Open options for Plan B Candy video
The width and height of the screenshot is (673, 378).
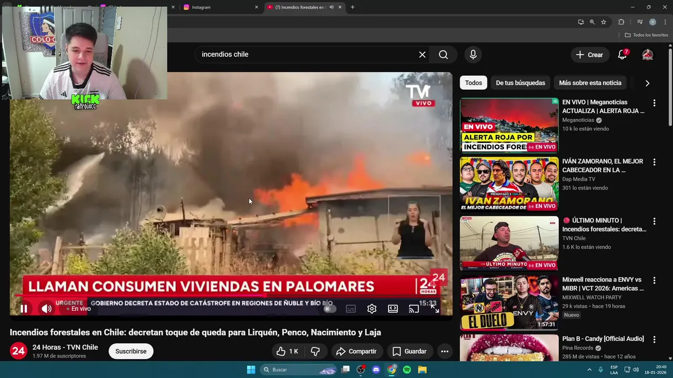[x=654, y=339]
